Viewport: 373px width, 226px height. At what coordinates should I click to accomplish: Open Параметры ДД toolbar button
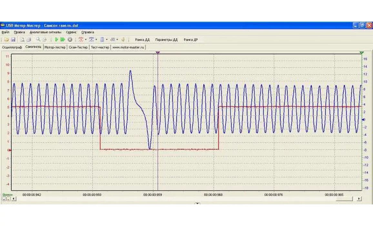[166, 40]
